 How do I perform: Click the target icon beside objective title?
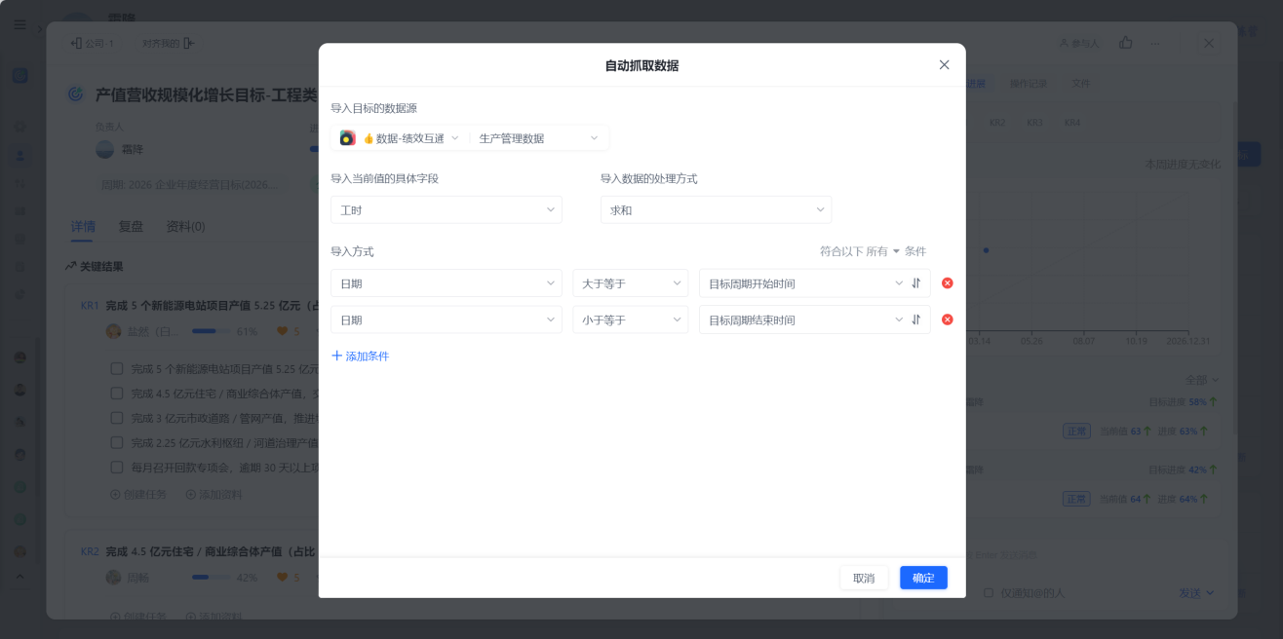coord(75,94)
